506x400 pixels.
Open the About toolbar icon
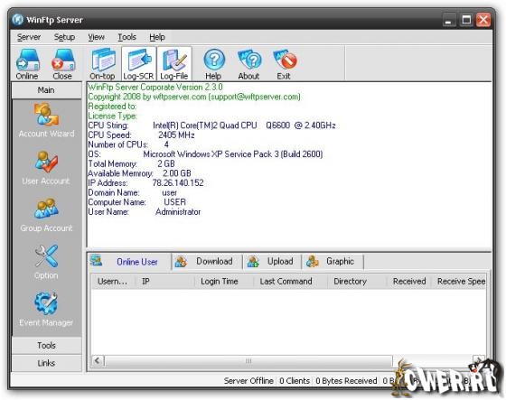[248, 64]
